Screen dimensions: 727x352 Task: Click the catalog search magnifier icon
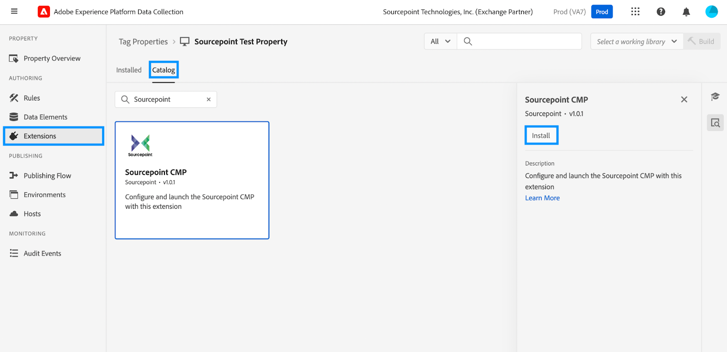125,99
